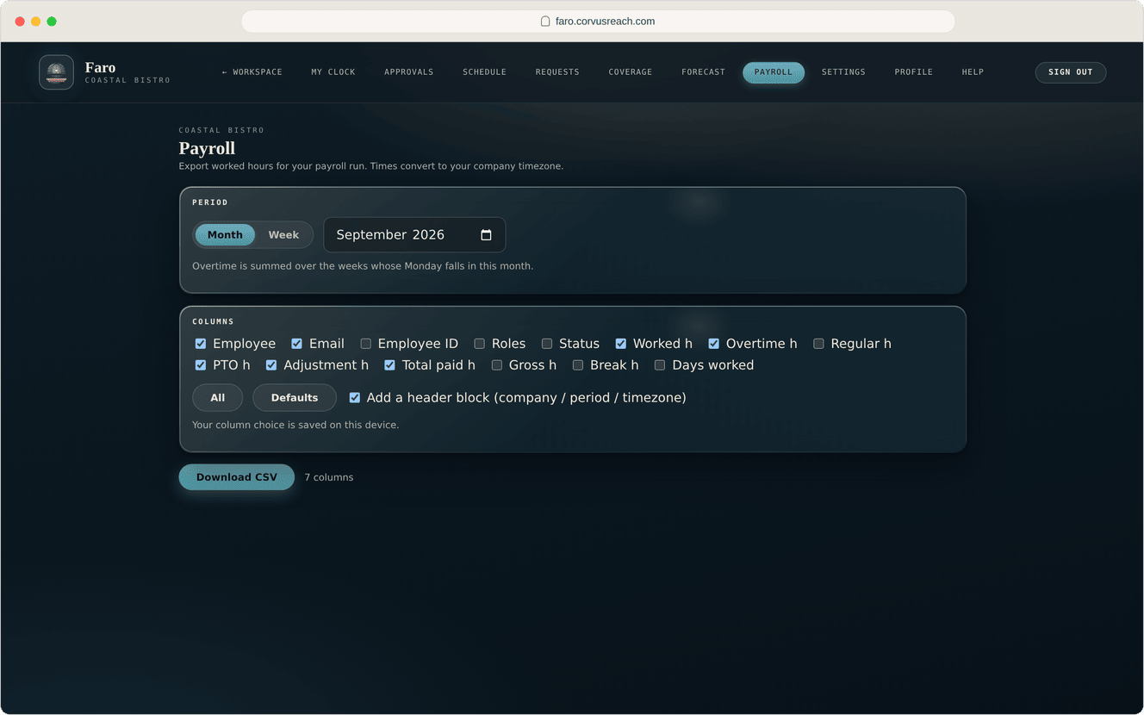Uncheck the Email column checkbox
The height and width of the screenshot is (715, 1144).
(x=296, y=344)
